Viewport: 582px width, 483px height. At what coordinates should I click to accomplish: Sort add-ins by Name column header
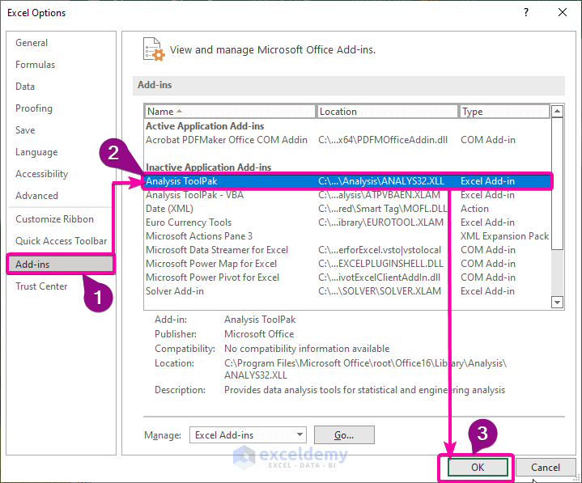point(230,112)
